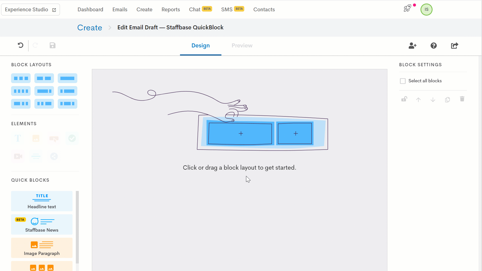Open the Emails menu item
This screenshot has height=271, width=482.
[120, 9]
